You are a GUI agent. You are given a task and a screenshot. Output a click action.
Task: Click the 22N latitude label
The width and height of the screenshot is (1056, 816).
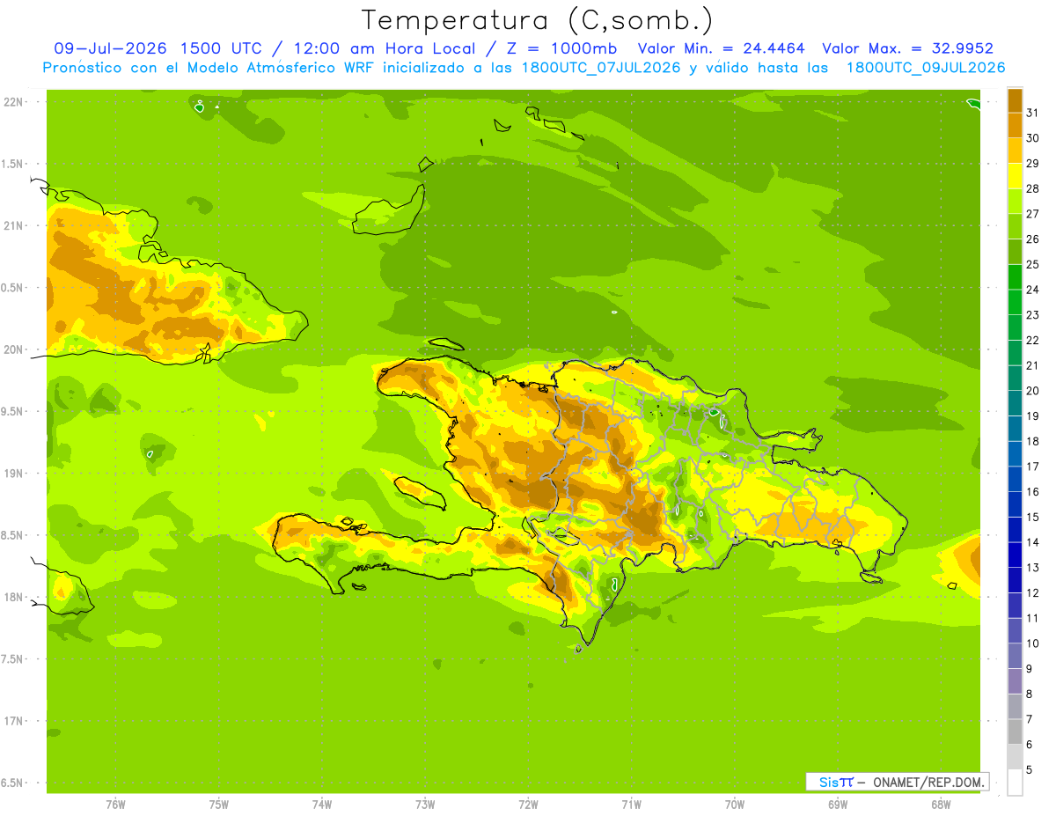click(x=12, y=102)
